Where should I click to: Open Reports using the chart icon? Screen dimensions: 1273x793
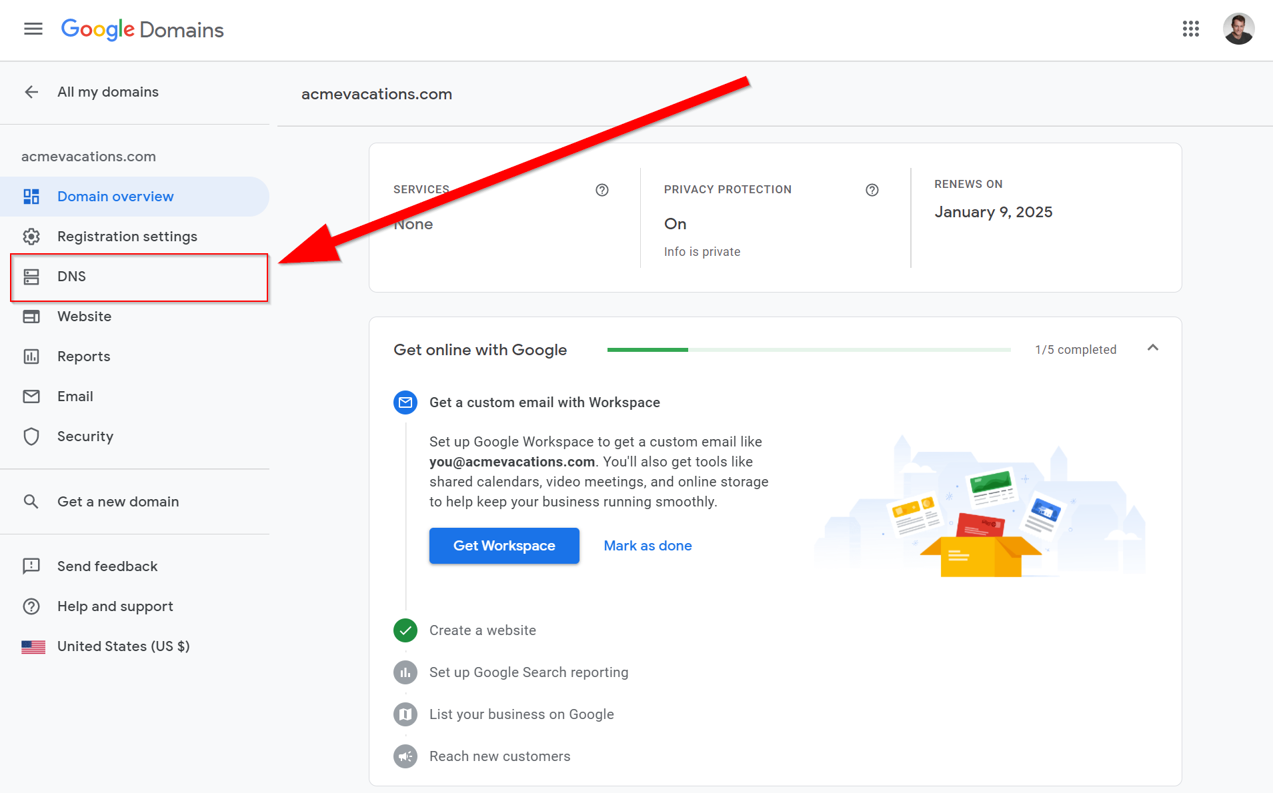(x=31, y=356)
